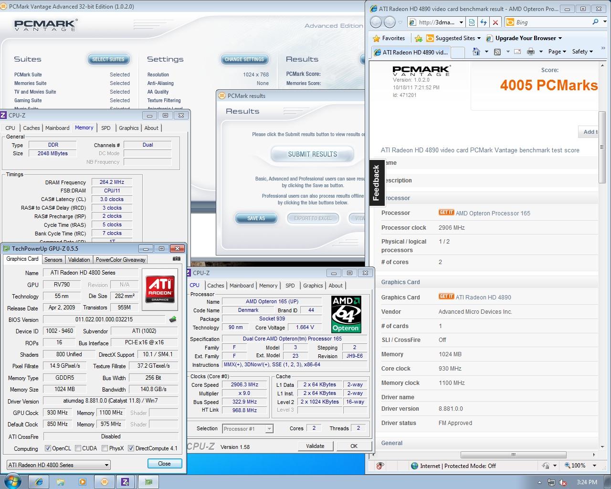This screenshot has width=611, height=489.
Task: Open the ATI Radeon HD 4800 Series dropdown in GPU-Z
Action: (58, 465)
